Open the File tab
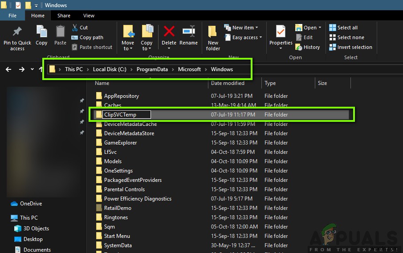This screenshot has height=253, width=403. [x=12, y=16]
